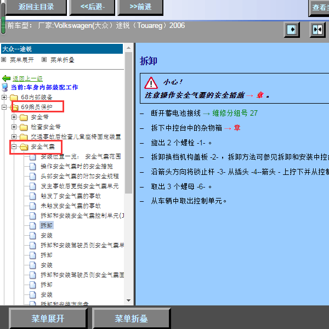
Task: Click the 查看 button at top right
Action: (x=319, y=8)
